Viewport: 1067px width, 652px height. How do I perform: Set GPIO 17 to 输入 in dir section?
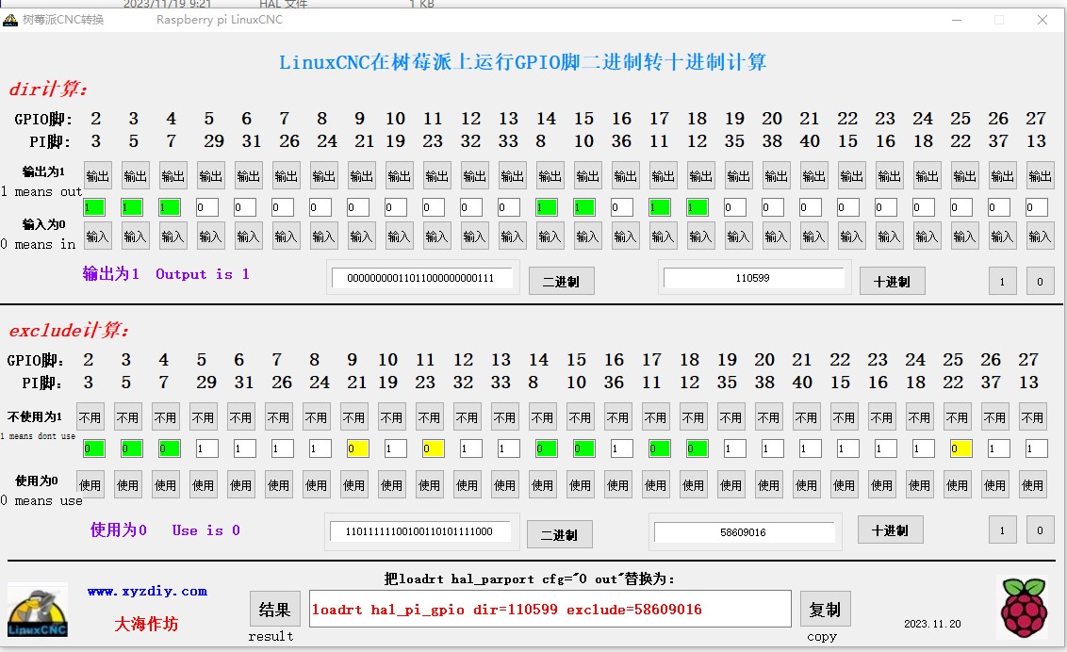pyautogui.click(x=663, y=236)
